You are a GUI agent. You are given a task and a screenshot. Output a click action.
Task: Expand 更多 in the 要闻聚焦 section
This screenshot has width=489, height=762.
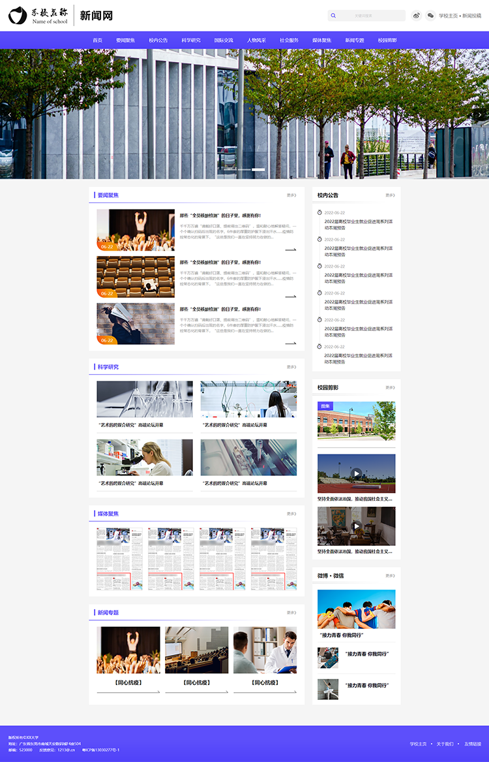(291, 195)
